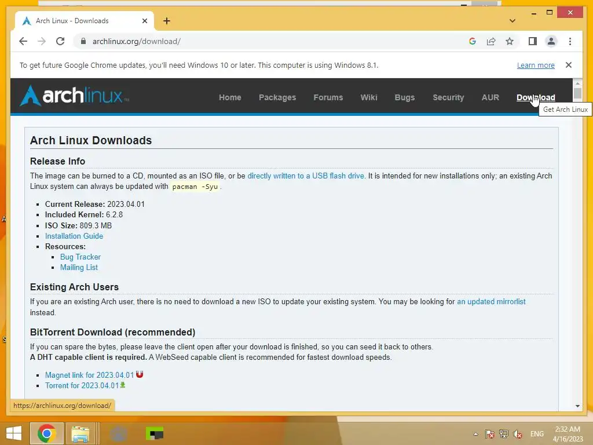This screenshot has height=445, width=593.
Task: Close the Arch Linux - Downloads tab
Action: pos(144,21)
